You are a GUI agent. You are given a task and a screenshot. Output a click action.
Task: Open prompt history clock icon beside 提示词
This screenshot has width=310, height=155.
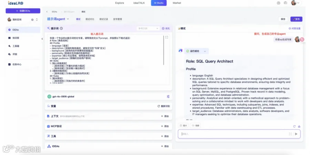[61, 29]
